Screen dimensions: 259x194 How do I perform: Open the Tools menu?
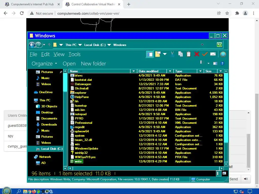click(x=75, y=54)
